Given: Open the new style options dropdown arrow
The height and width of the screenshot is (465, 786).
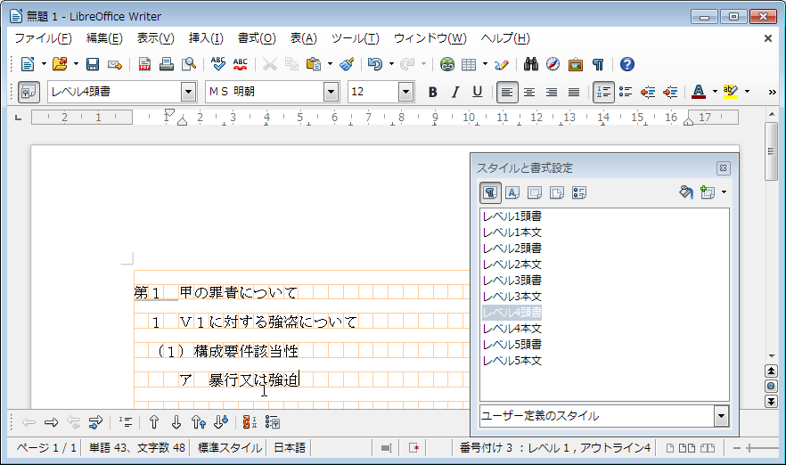Looking at the screenshot, I should [x=724, y=192].
